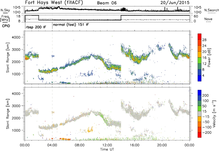Click the Power colorbar segment between 20 and 24
The width and height of the screenshot is (219, 151).
point(200,49)
